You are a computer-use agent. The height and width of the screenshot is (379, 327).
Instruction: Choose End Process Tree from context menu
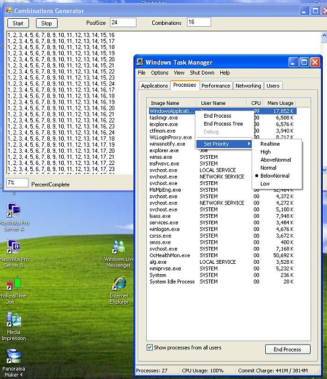(223, 124)
